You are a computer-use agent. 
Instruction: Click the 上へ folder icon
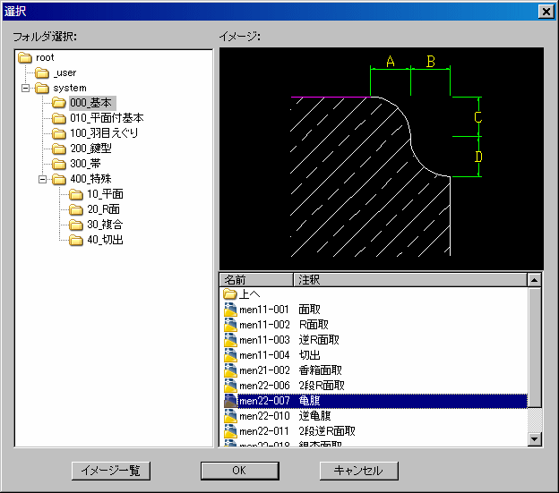[230, 294]
